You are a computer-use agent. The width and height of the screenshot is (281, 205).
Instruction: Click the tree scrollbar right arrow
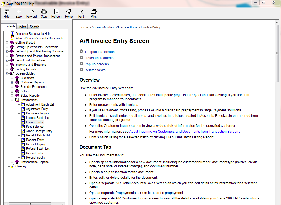pyautogui.click(x=62, y=204)
